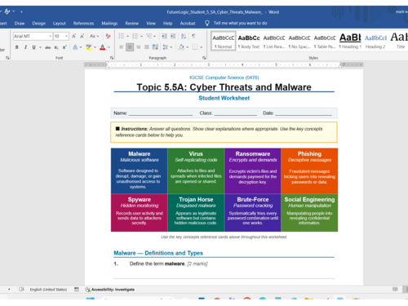This screenshot has width=408, height=306.
Task: Click read mode view icon
Action: coord(395,289)
